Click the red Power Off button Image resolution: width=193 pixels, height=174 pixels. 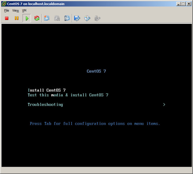tap(7, 18)
